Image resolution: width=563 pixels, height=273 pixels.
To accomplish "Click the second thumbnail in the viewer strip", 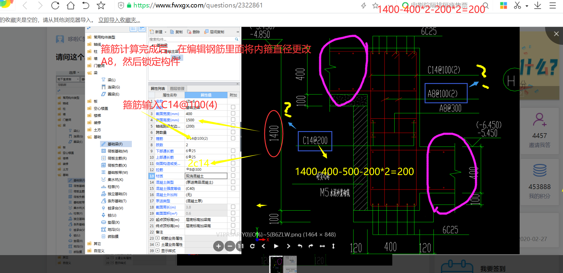I will pyautogui.click(x=290, y=264).
